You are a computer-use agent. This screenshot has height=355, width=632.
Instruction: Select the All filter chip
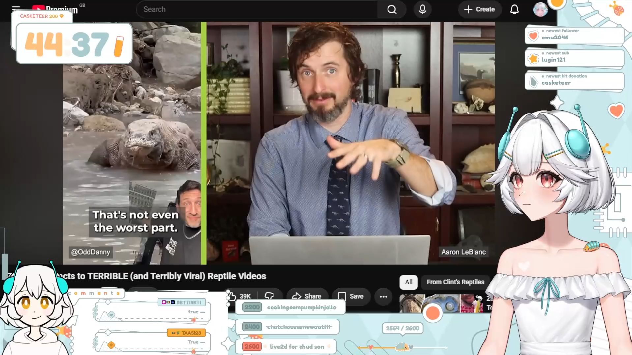tap(409, 282)
